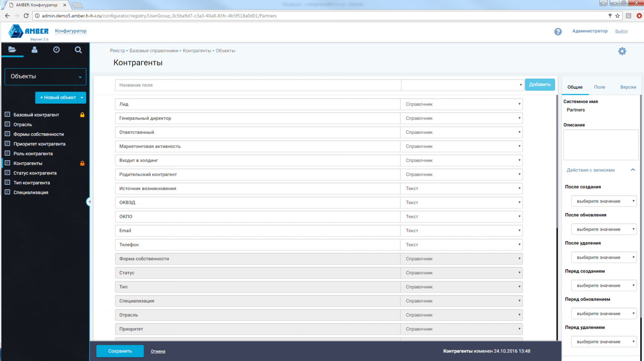Screen dimensions: 644x361
Task: Select Статус контрагента in object list
Action: tap(35, 173)
